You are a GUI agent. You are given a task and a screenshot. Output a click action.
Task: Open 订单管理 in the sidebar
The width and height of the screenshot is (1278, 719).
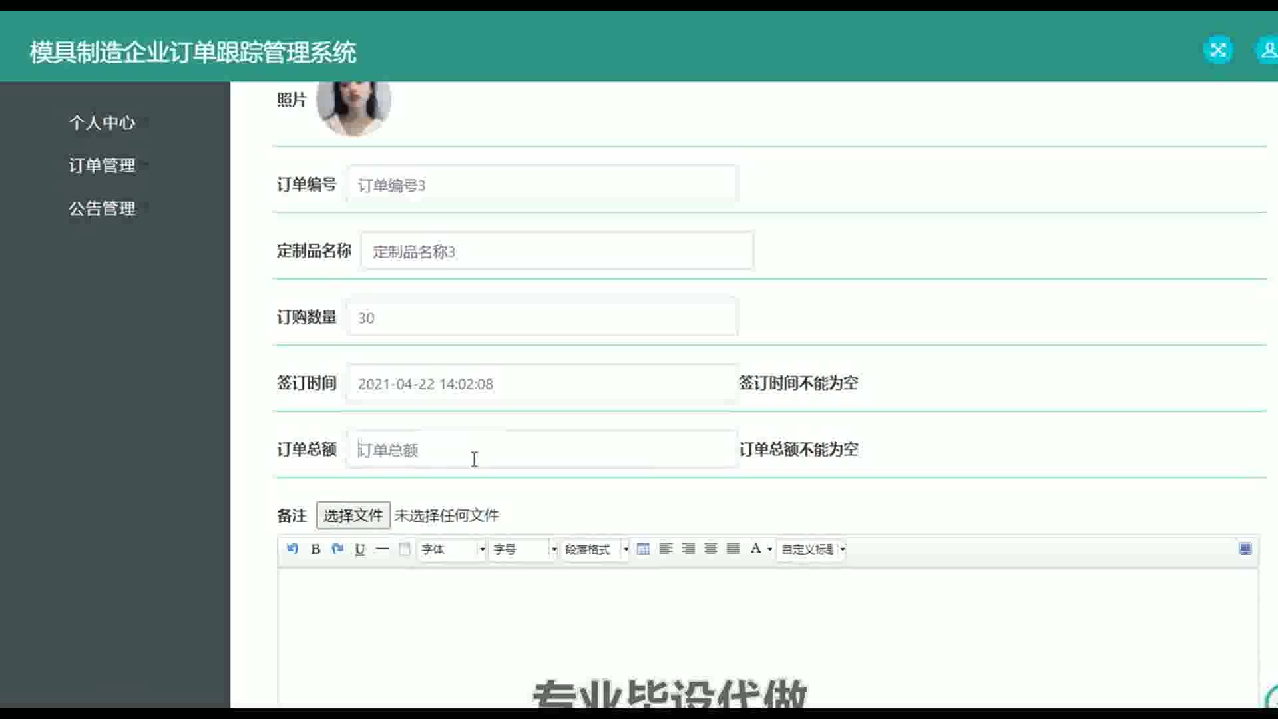102,166
